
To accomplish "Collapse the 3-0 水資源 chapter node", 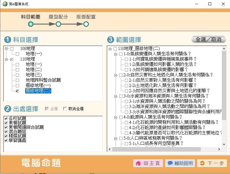I will pyautogui.click(x=116, y=96).
